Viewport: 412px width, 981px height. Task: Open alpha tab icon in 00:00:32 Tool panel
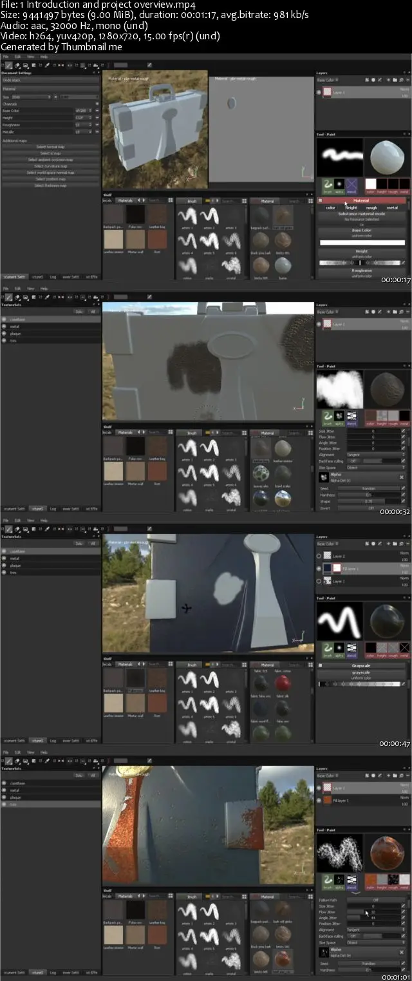click(340, 416)
